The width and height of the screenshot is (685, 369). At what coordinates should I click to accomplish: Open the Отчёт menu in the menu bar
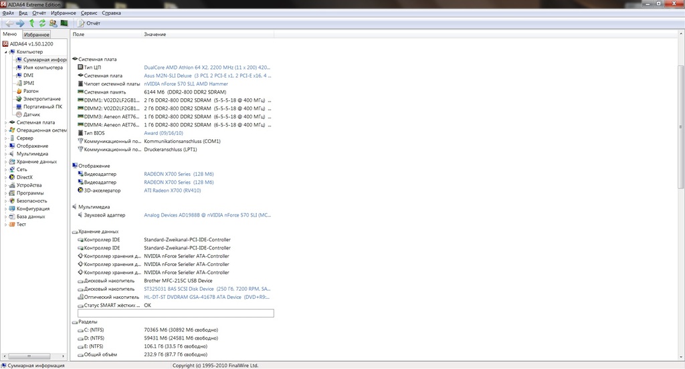click(39, 13)
